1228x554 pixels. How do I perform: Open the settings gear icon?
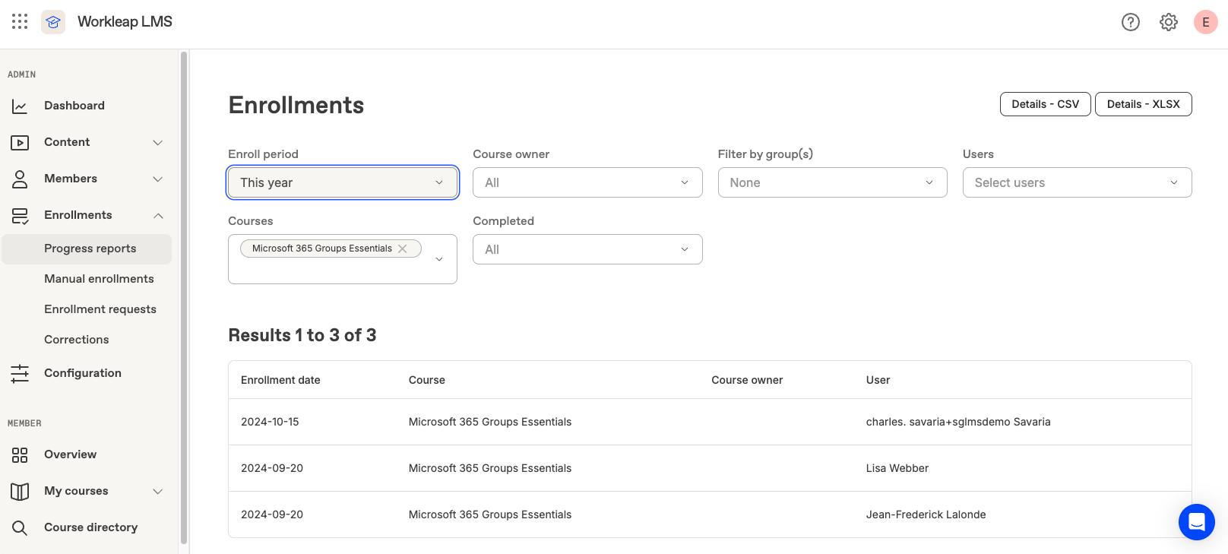click(x=1169, y=22)
